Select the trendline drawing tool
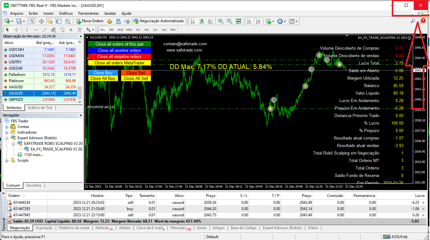The width and height of the screenshot is (430, 240). (44, 30)
